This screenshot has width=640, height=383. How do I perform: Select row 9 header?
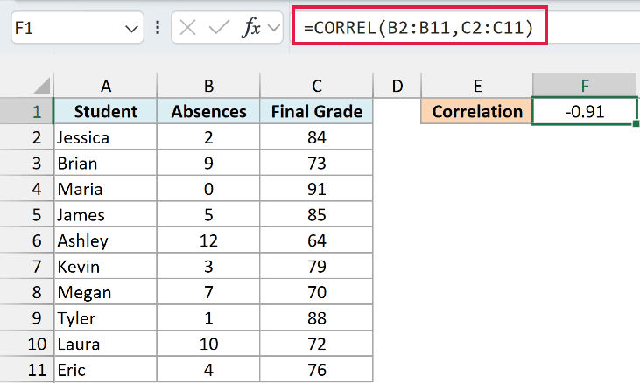point(27,317)
